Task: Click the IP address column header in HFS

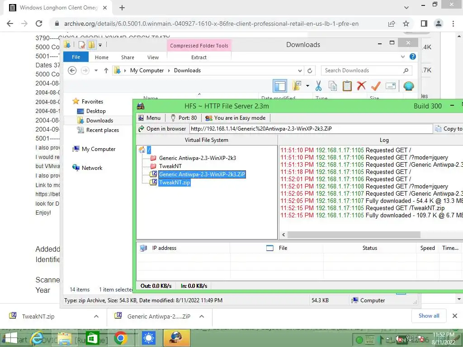Action: [x=164, y=248]
